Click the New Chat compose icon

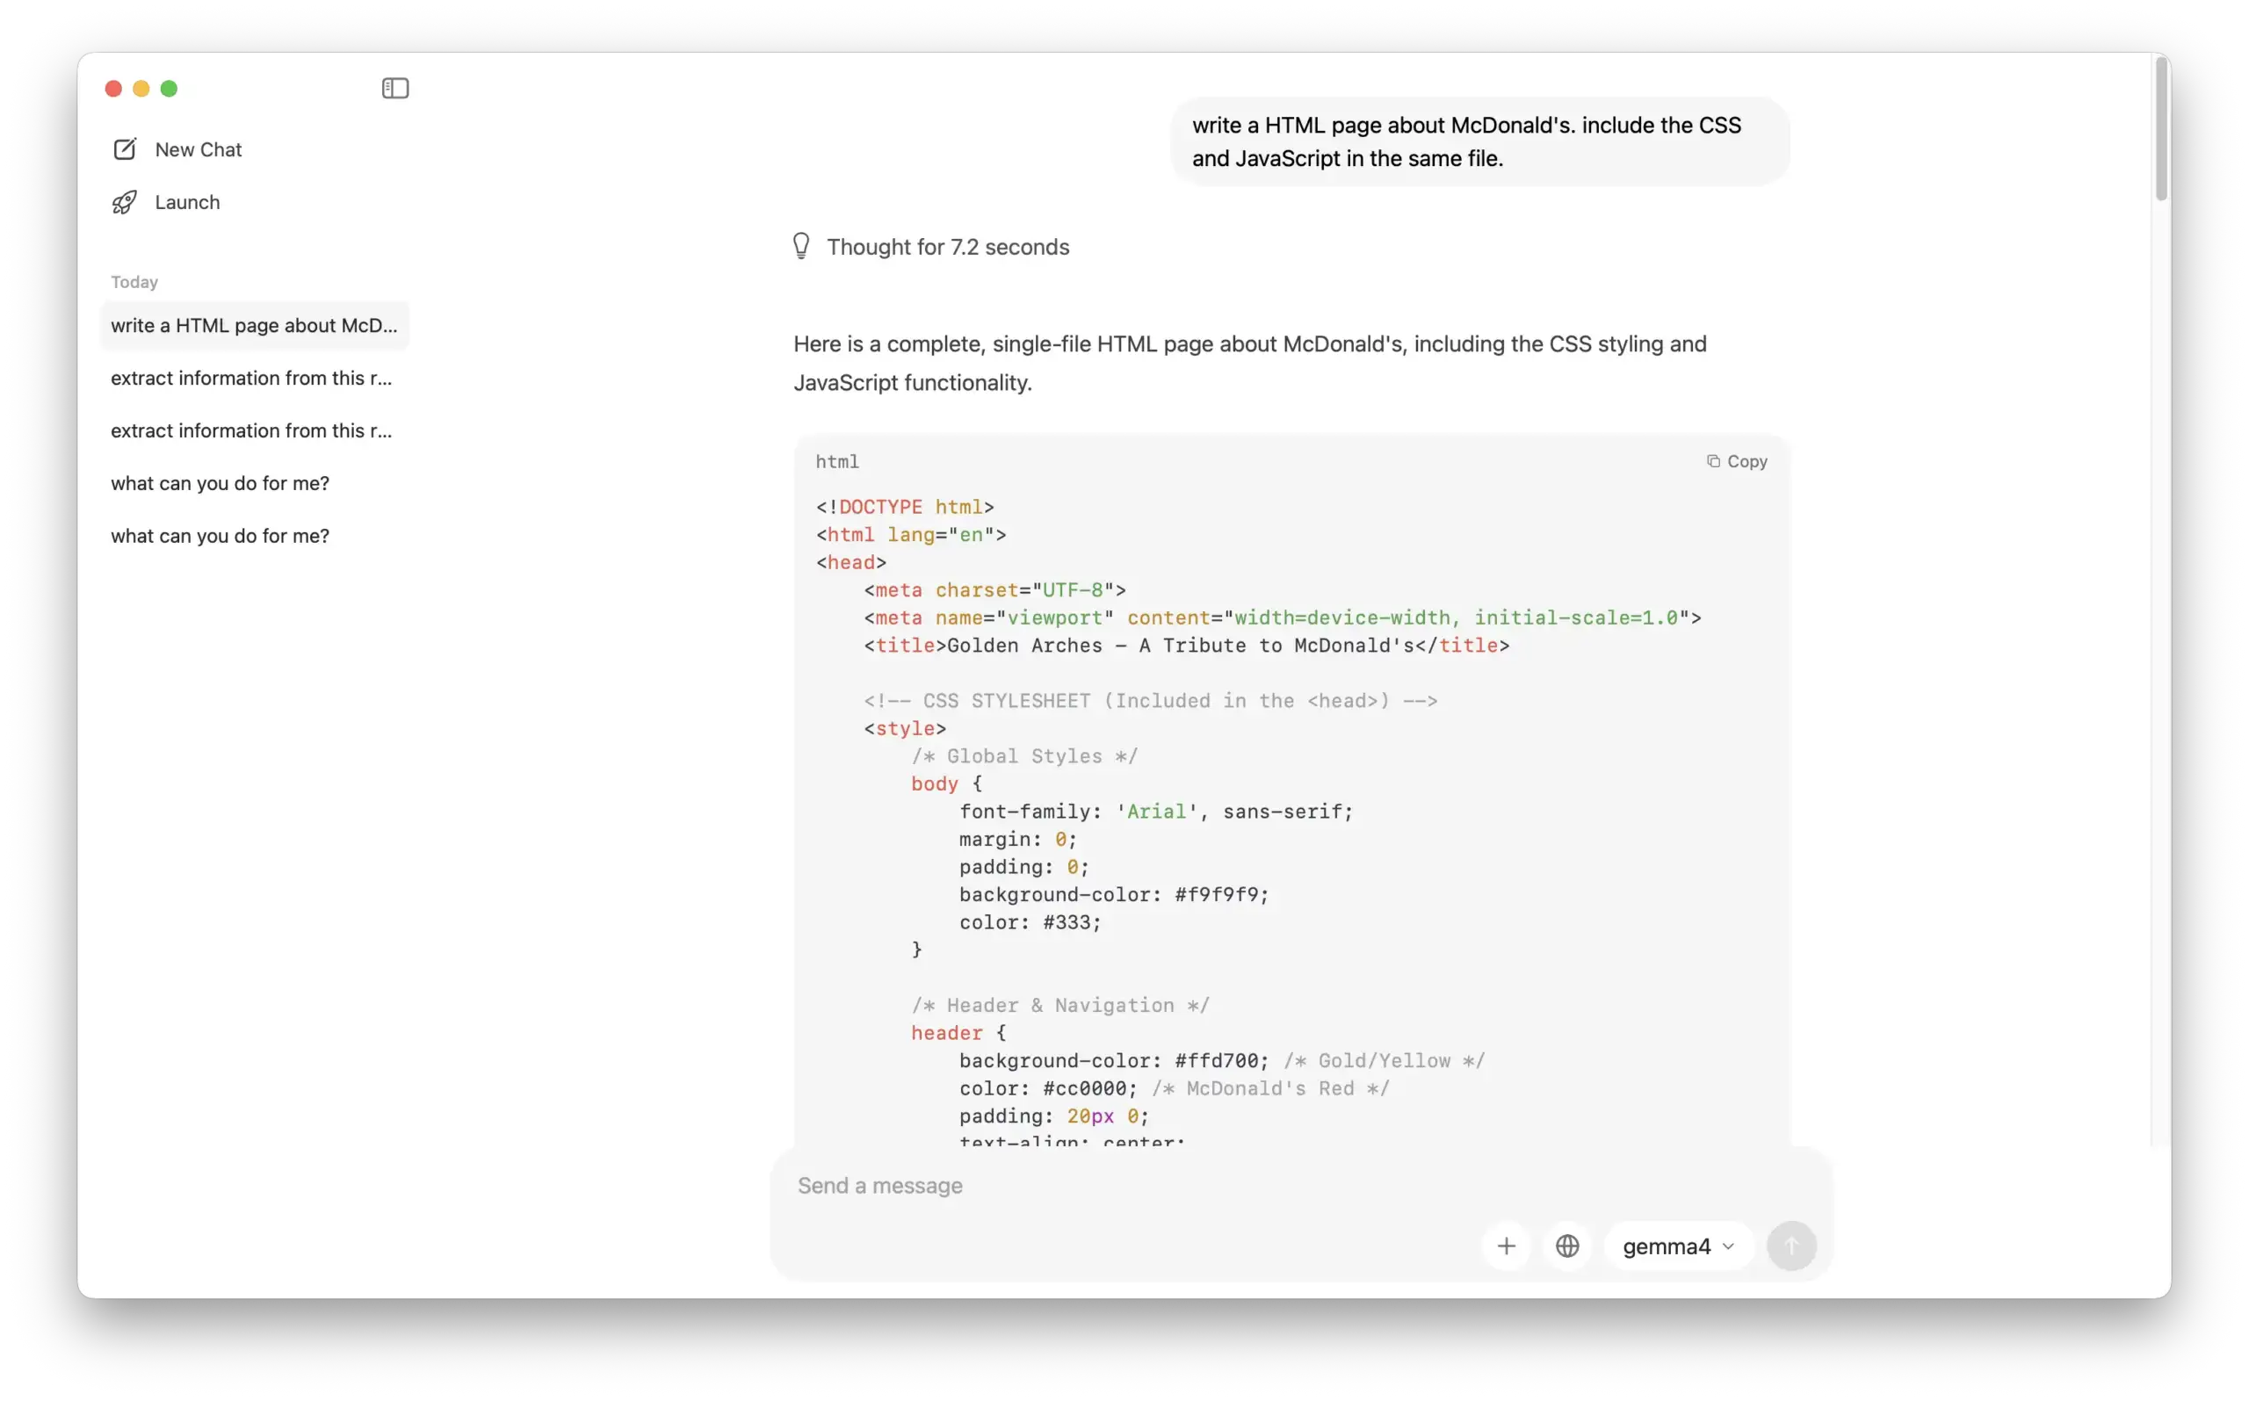[125, 149]
